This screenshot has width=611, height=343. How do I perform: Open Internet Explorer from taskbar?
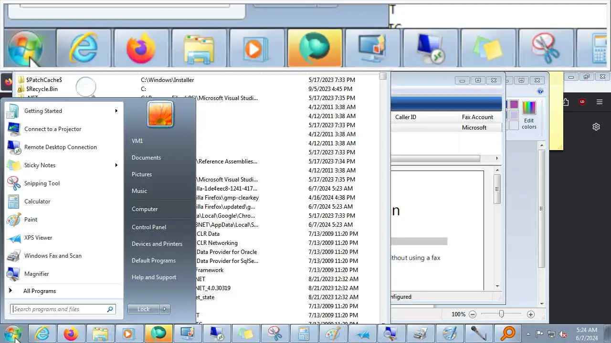click(42, 334)
